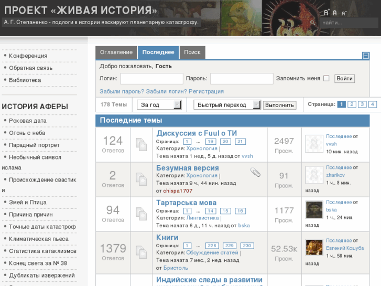
Task: Increase font size with A+ icon
Action: tap(326, 13)
